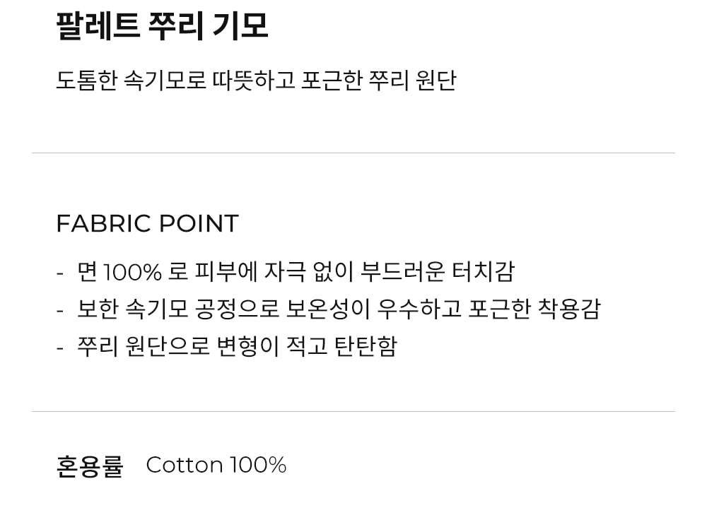This screenshot has height=527, width=707.
Task: Click the 혼용률 label
Action: click(x=90, y=466)
